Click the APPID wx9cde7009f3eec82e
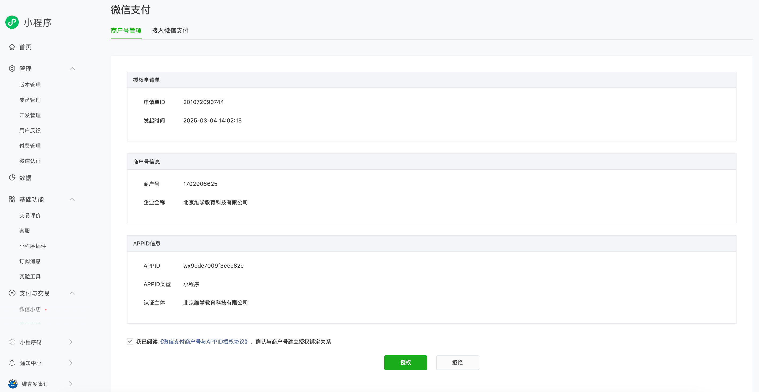This screenshot has height=392, width=759. pos(213,266)
